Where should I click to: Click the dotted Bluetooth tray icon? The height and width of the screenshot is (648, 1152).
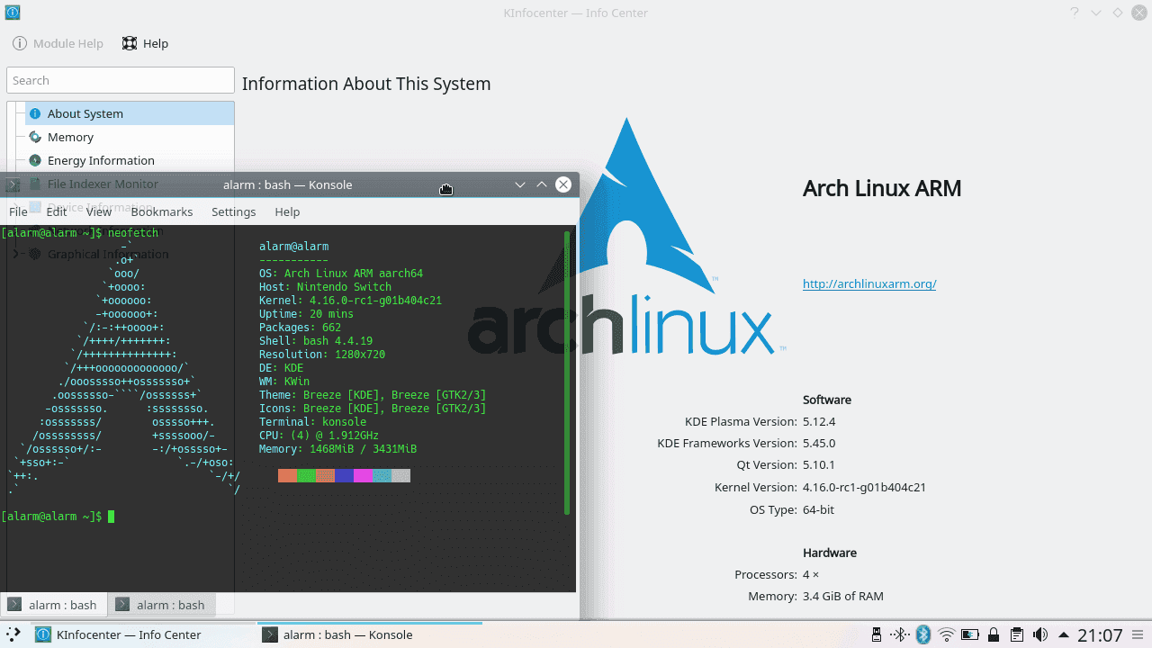(x=900, y=634)
